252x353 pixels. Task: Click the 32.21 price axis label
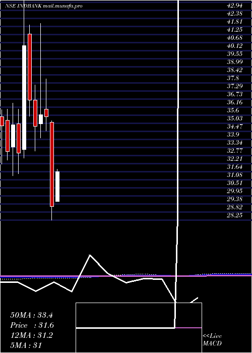235,159
